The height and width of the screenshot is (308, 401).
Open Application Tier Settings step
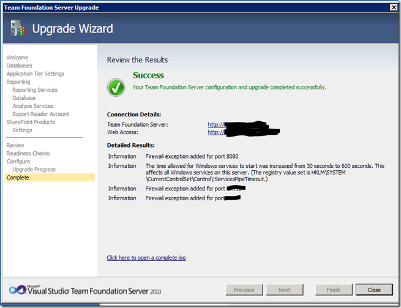click(x=36, y=73)
